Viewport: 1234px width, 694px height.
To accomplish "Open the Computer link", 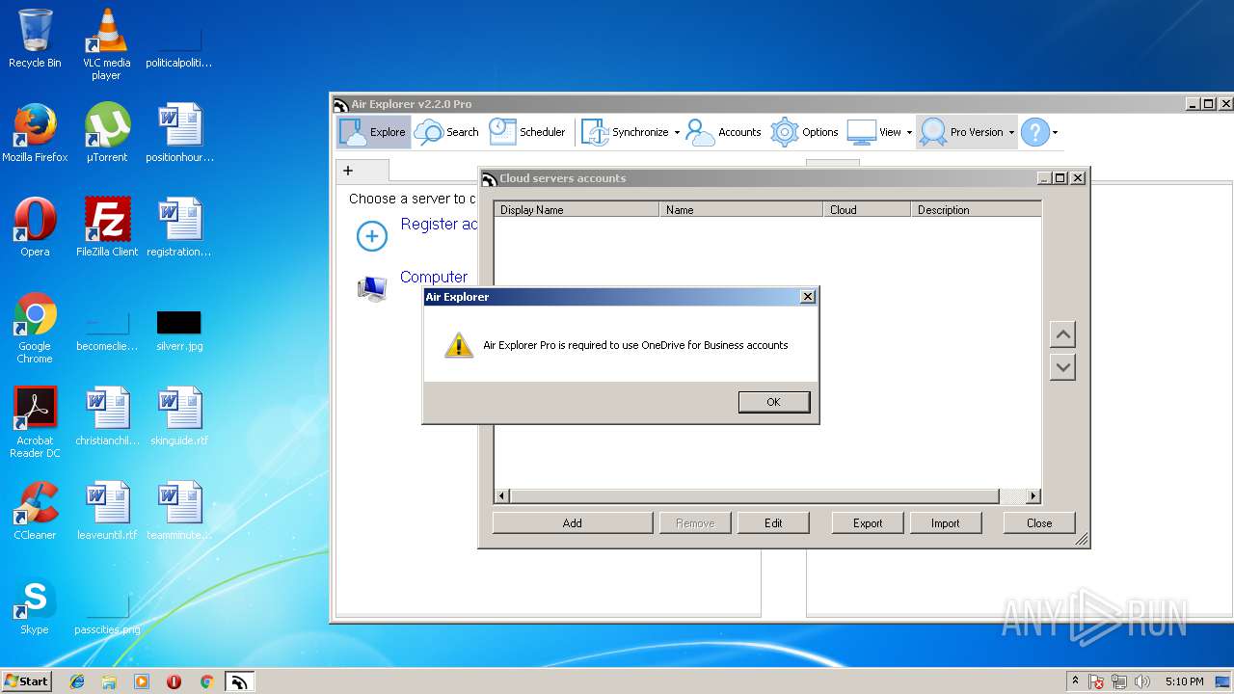I will (434, 277).
